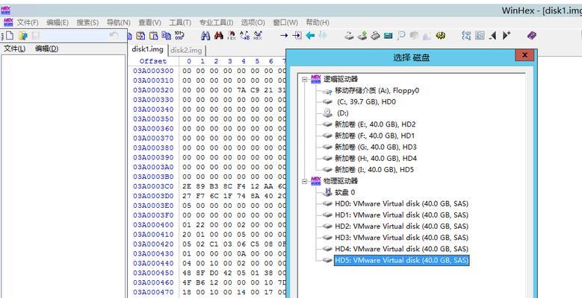This screenshot has width=582, height=298.
Task: Close the 选择 磁盘 dialog
Action: point(524,55)
